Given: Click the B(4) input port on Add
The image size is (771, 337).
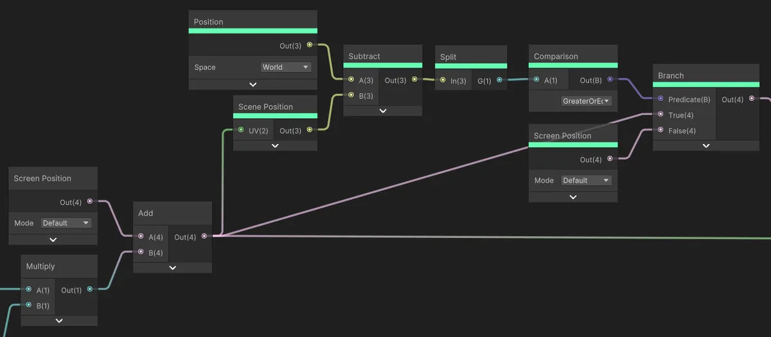Looking at the screenshot, I should (x=140, y=252).
